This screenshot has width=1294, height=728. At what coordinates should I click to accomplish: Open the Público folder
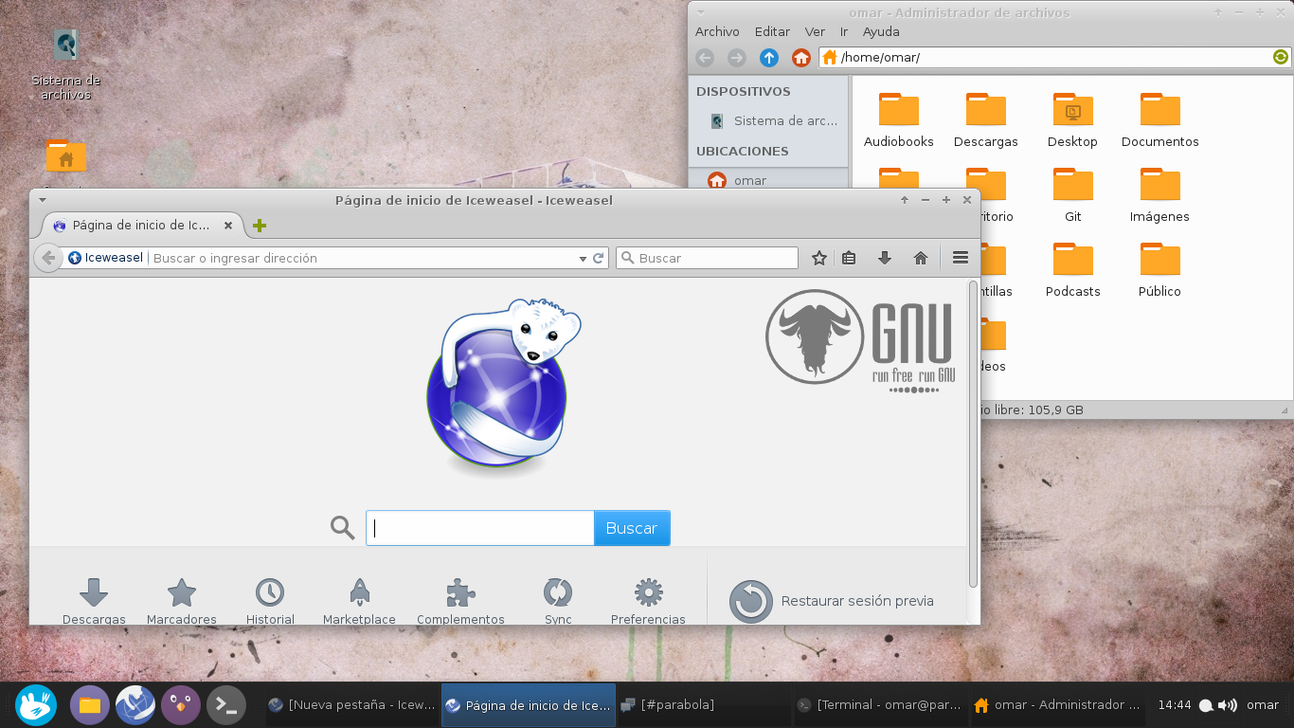(1160, 270)
